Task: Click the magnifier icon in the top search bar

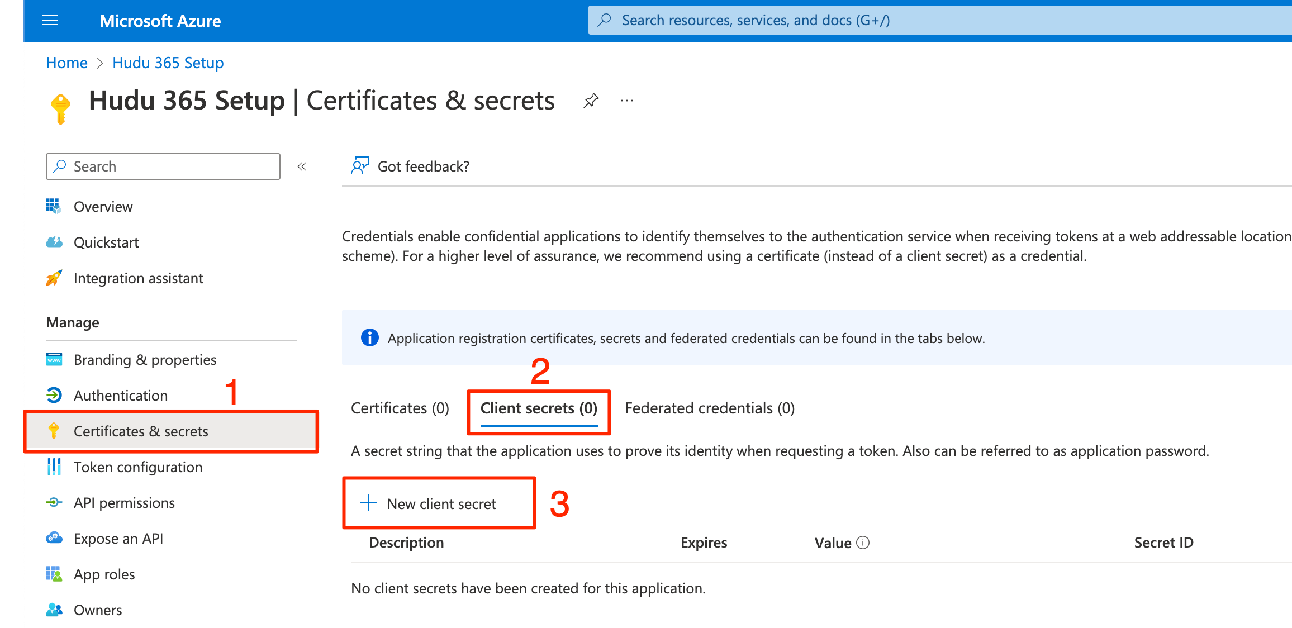Action: click(x=604, y=20)
